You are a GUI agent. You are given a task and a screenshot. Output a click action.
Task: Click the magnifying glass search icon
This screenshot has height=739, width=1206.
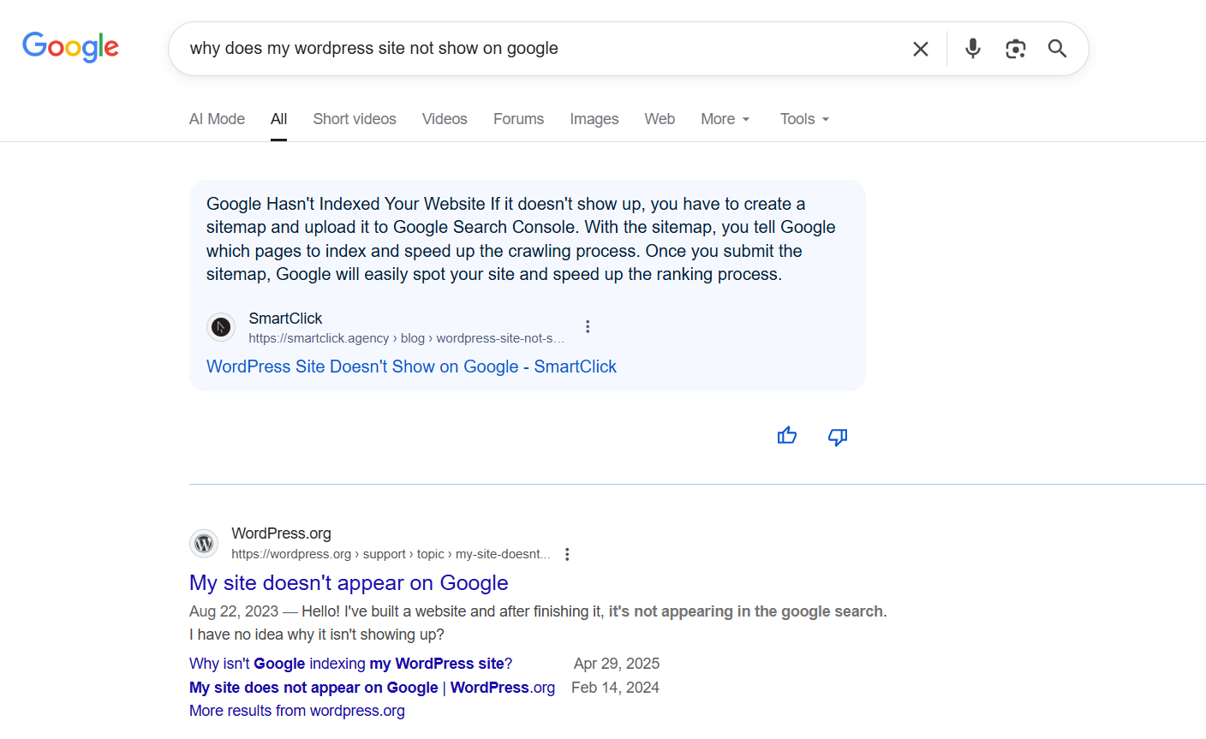1056,49
